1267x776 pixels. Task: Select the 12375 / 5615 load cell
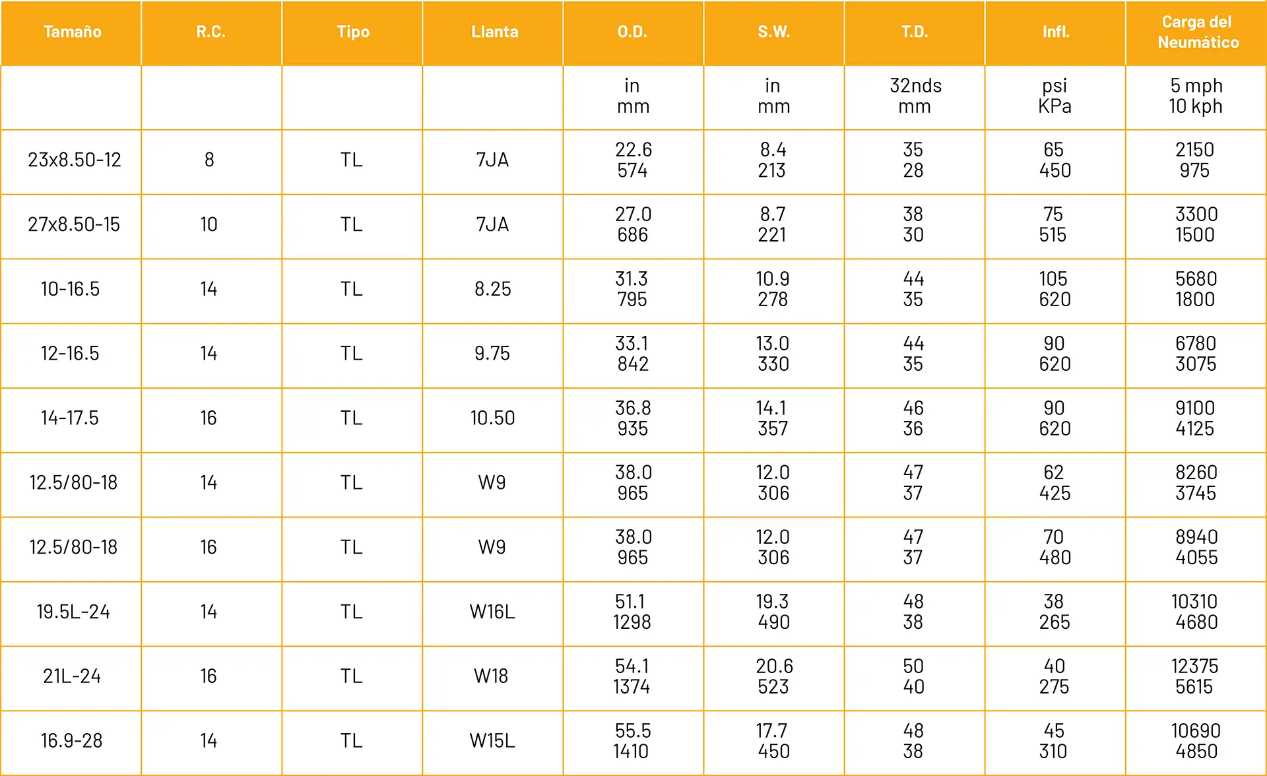1195,676
